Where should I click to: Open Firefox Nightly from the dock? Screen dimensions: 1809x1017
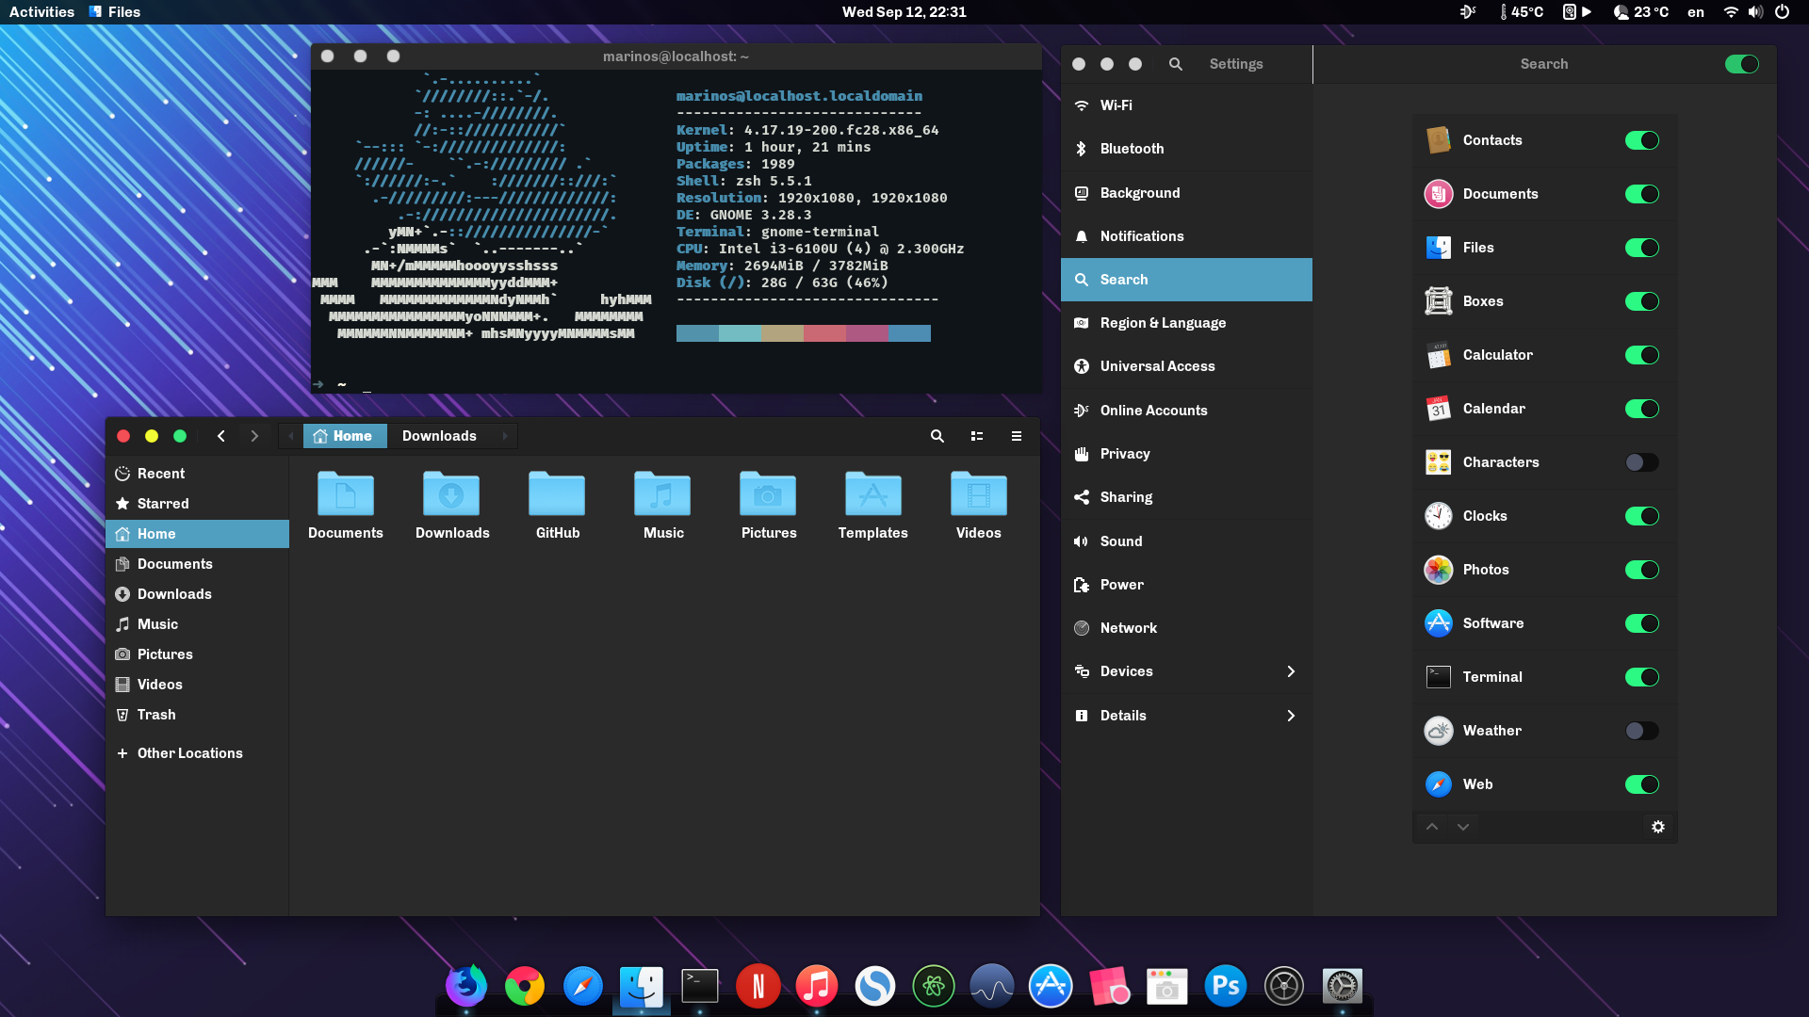click(466, 986)
